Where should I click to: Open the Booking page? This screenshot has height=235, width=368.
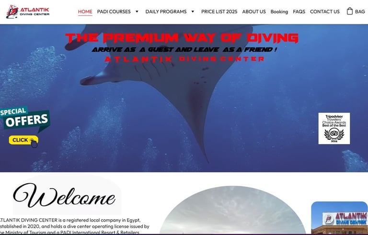coord(279,11)
